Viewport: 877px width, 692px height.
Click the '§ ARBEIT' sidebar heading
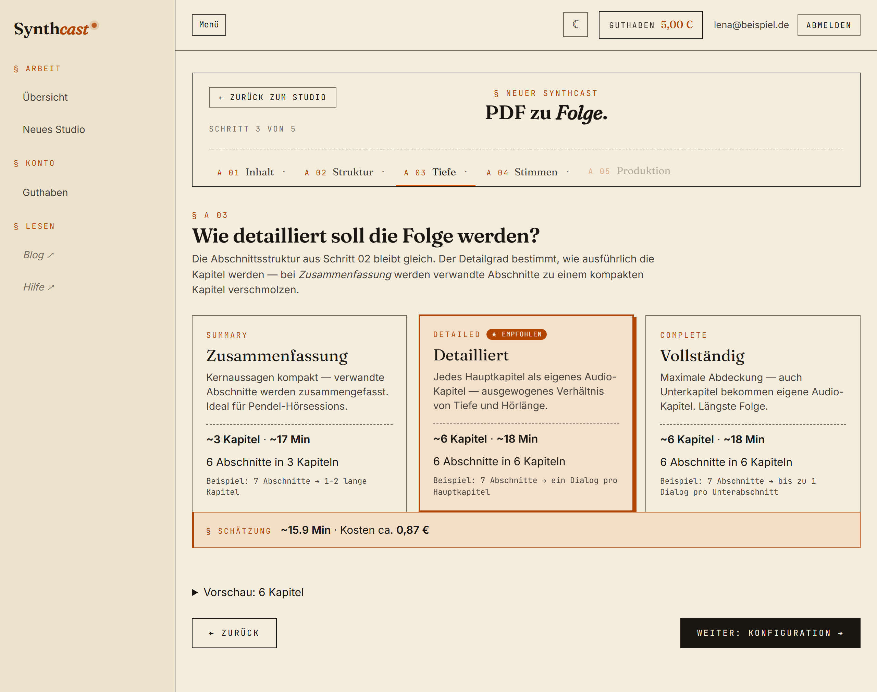37,69
